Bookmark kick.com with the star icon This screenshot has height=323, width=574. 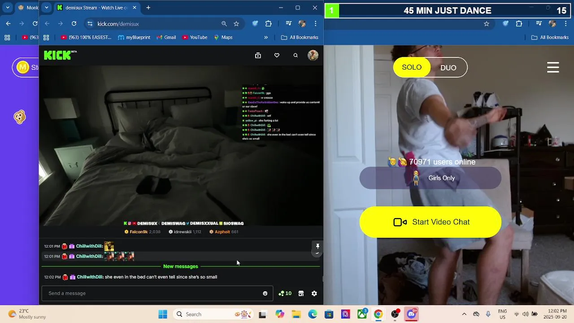pyautogui.click(x=236, y=24)
